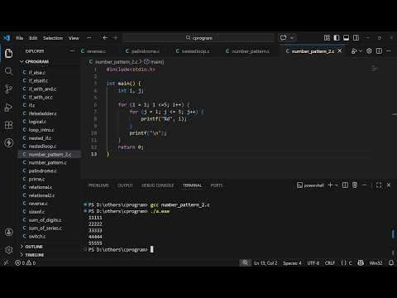
Task: Switch to the PORTS panel tab
Action: 217,185
